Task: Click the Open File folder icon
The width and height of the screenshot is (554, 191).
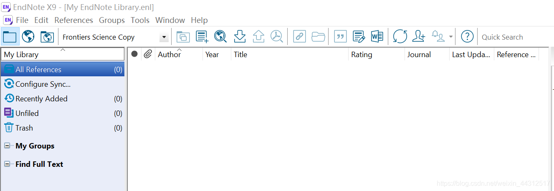Action: point(318,37)
